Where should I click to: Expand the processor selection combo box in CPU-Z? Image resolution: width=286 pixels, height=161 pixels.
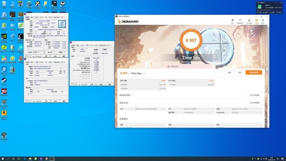tap(39, 52)
